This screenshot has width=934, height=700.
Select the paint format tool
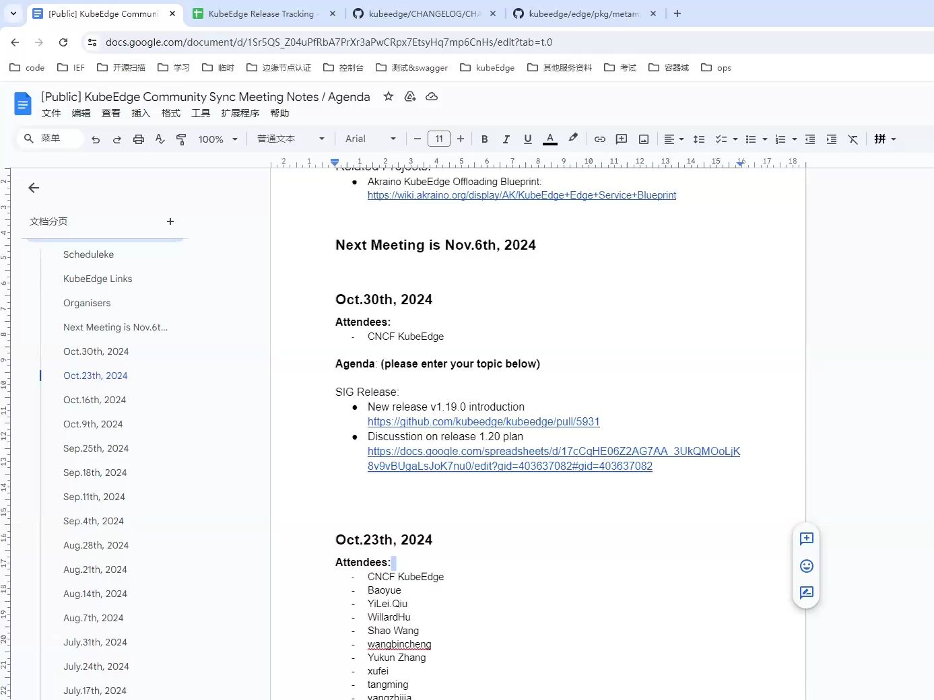181,139
